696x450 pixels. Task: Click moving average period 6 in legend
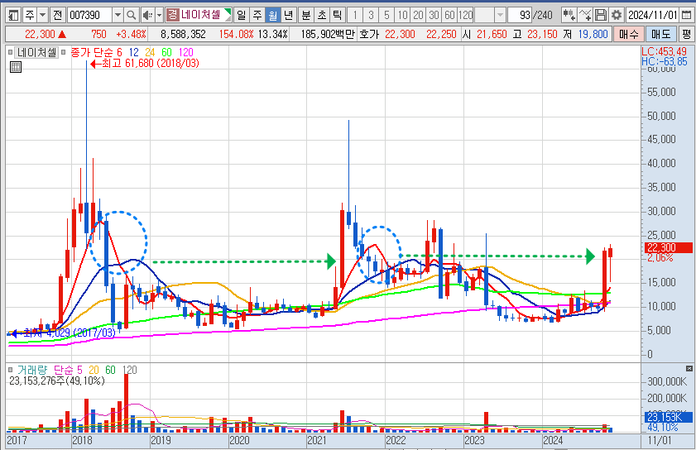click(119, 52)
